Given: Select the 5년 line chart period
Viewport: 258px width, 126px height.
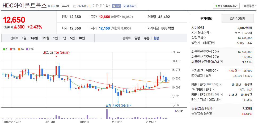Looking at the screenshot, I should tap(72, 38).
